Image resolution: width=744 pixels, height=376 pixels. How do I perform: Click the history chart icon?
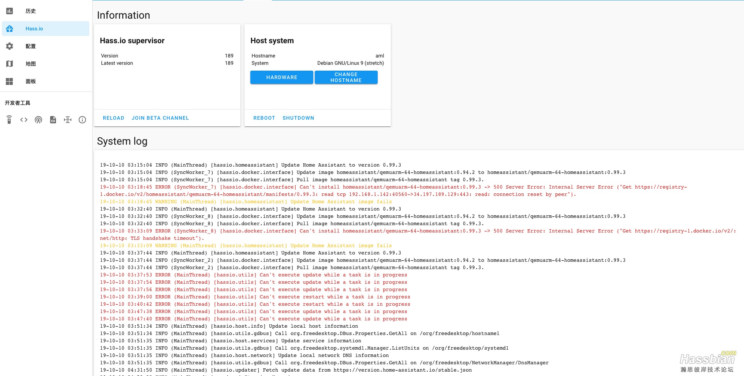coord(10,11)
